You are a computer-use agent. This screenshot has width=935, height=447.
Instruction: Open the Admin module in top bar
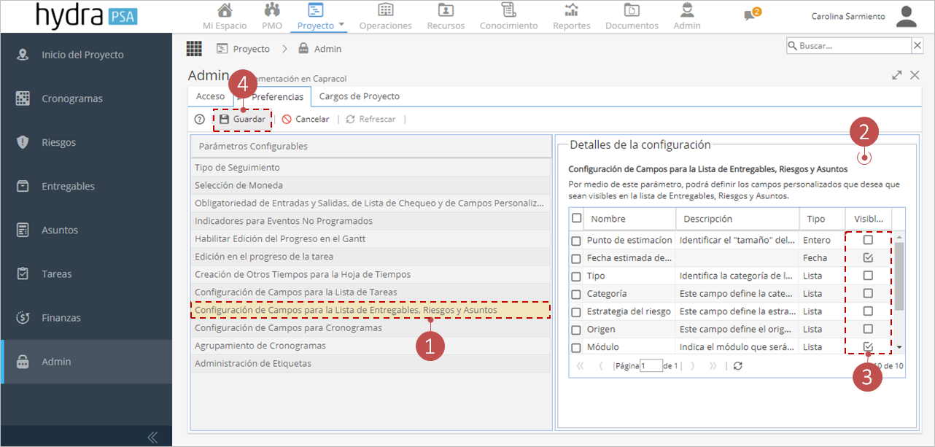[x=687, y=17]
